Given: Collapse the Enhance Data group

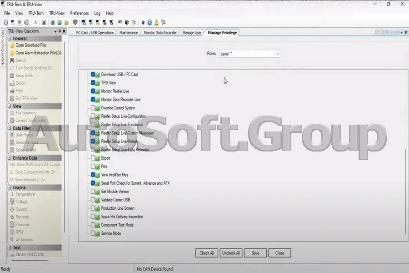Looking at the screenshot, I should tap(10, 158).
